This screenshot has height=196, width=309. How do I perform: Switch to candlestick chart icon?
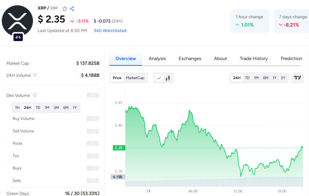pyautogui.click(x=168, y=78)
